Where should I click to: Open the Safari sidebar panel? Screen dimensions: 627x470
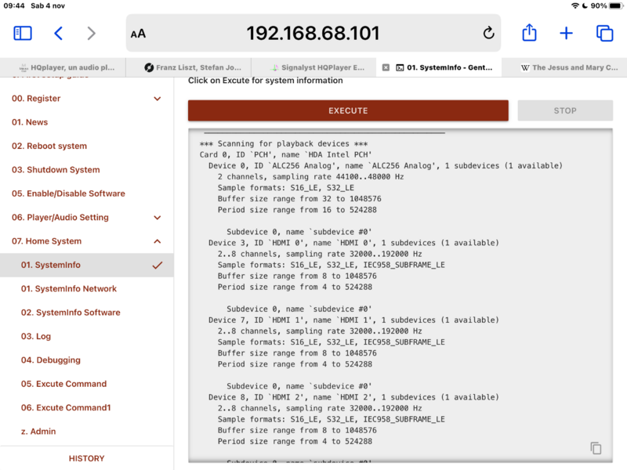tap(23, 33)
